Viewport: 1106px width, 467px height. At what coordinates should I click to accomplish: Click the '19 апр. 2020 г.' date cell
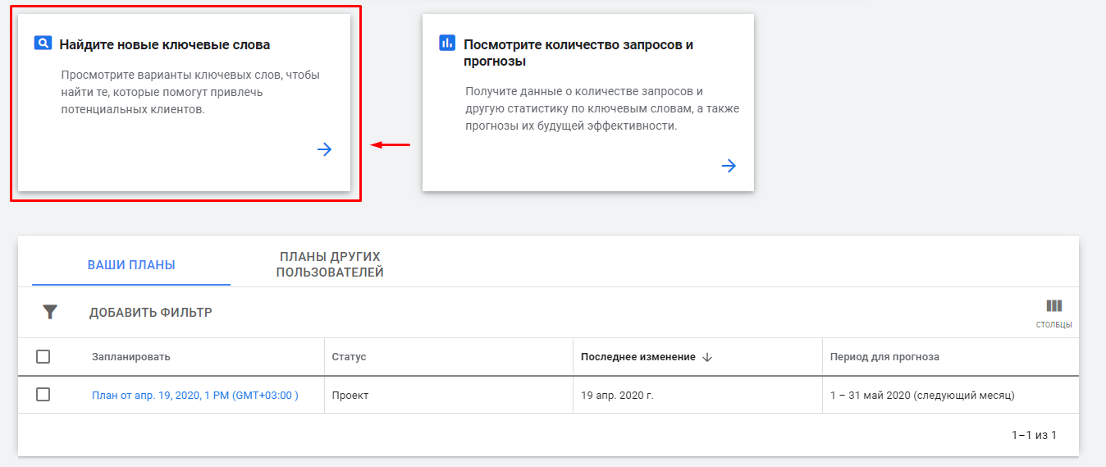(617, 395)
